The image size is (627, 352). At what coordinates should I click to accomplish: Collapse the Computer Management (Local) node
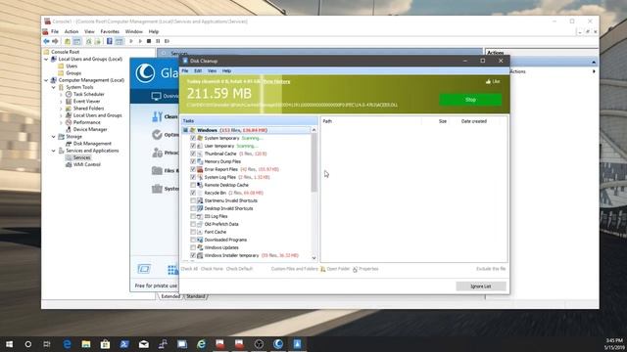46,80
